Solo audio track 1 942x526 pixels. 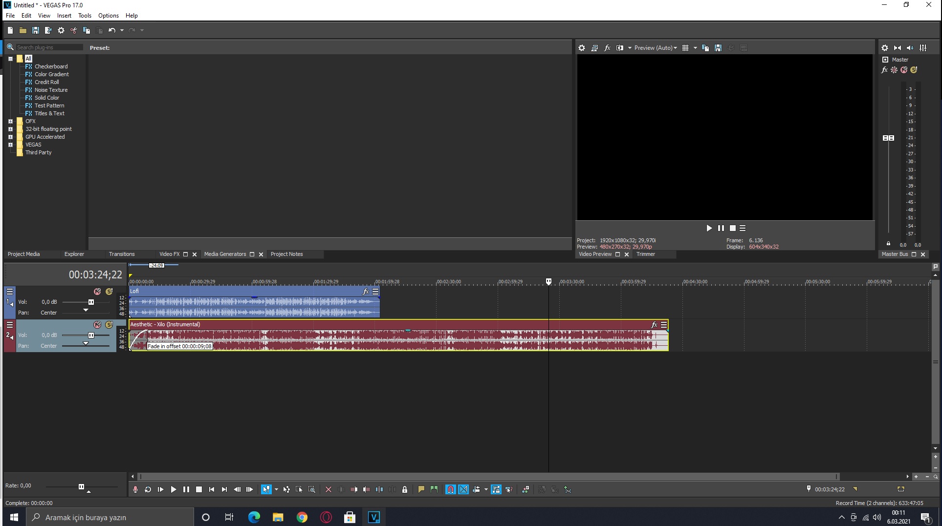[x=109, y=292]
